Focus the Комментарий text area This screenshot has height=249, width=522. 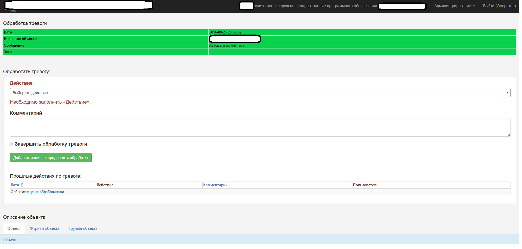coord(260,127)
